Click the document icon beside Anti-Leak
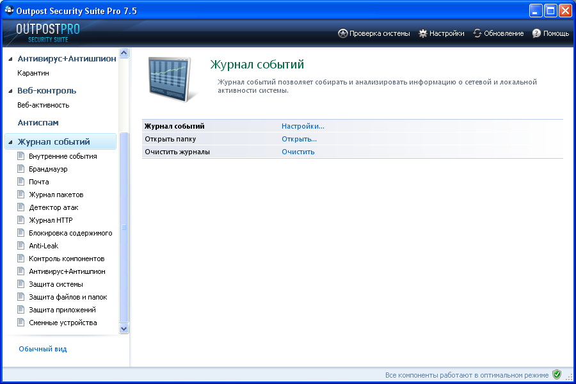This screenshot has width=576, height=384. coord(21,246)
